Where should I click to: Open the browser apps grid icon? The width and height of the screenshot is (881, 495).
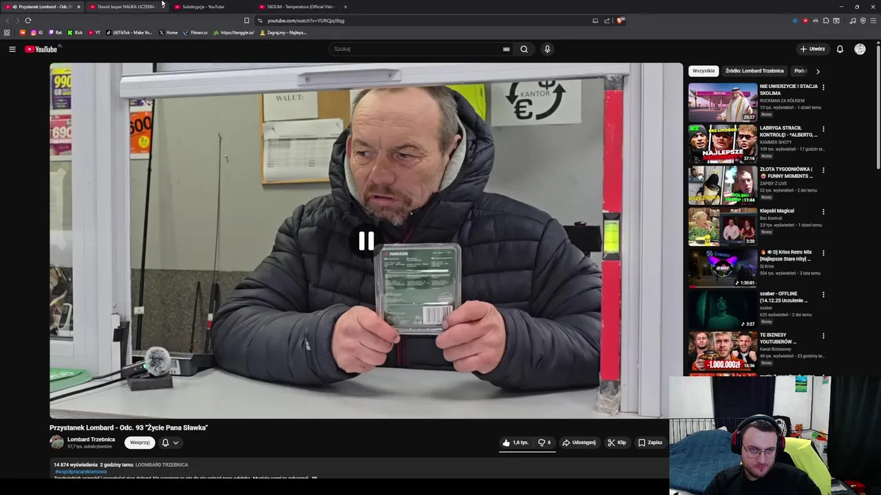pyautogui.click(x=7, y=32)
